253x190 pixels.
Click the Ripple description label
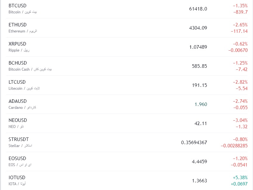tap(19, 50)
